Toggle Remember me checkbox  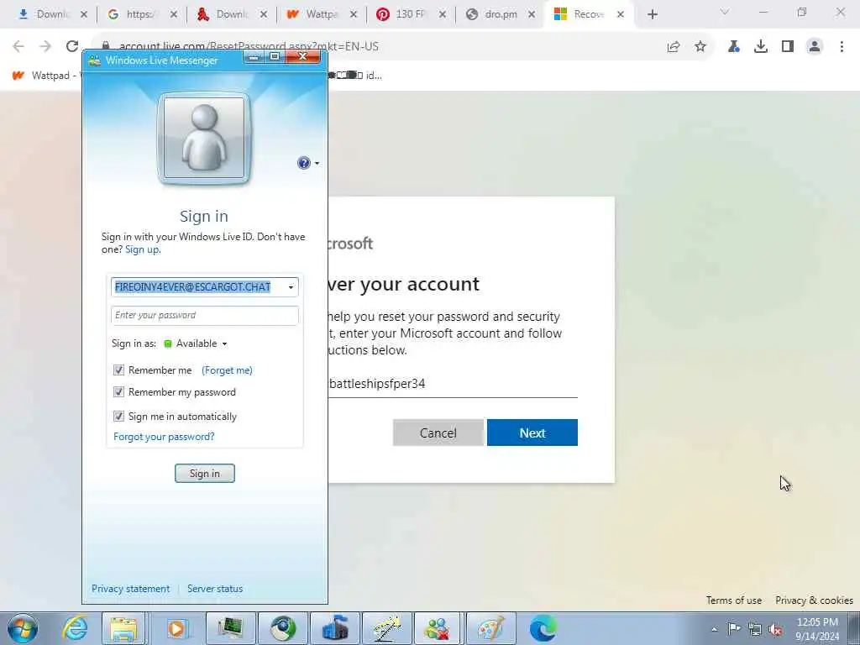pos(118,370)
